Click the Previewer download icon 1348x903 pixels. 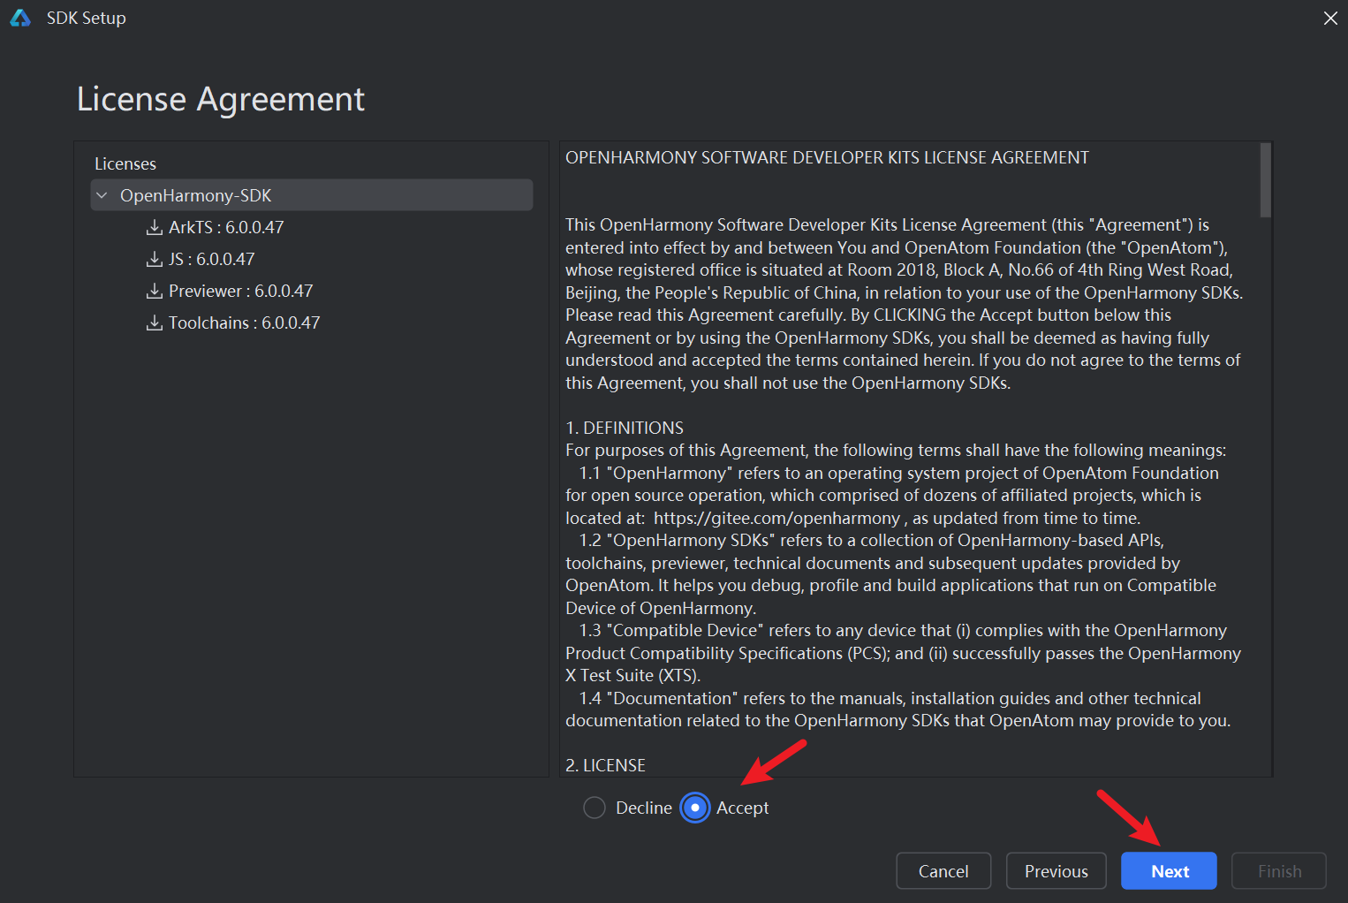(155, 291)
